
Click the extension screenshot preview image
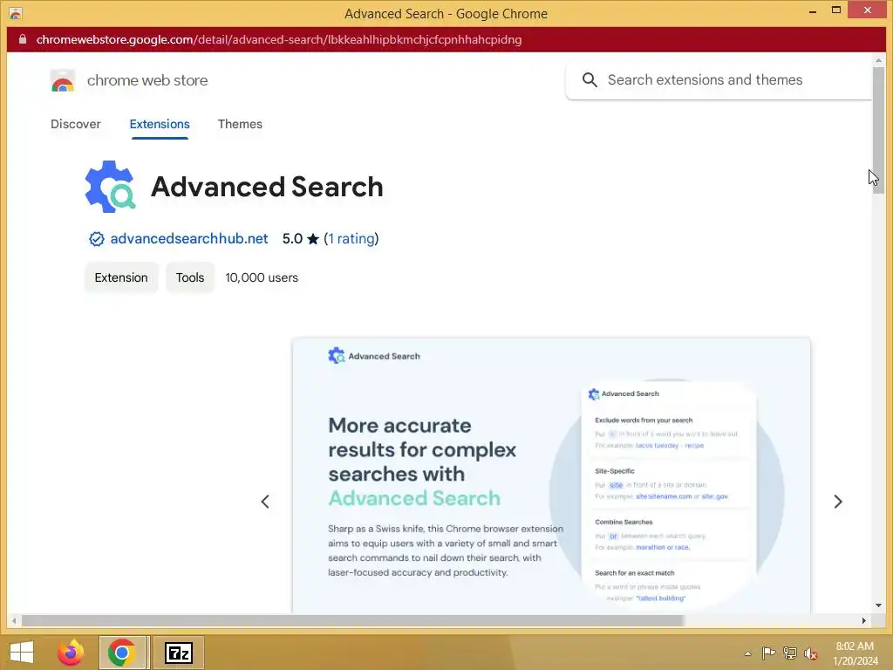point(551,475)
